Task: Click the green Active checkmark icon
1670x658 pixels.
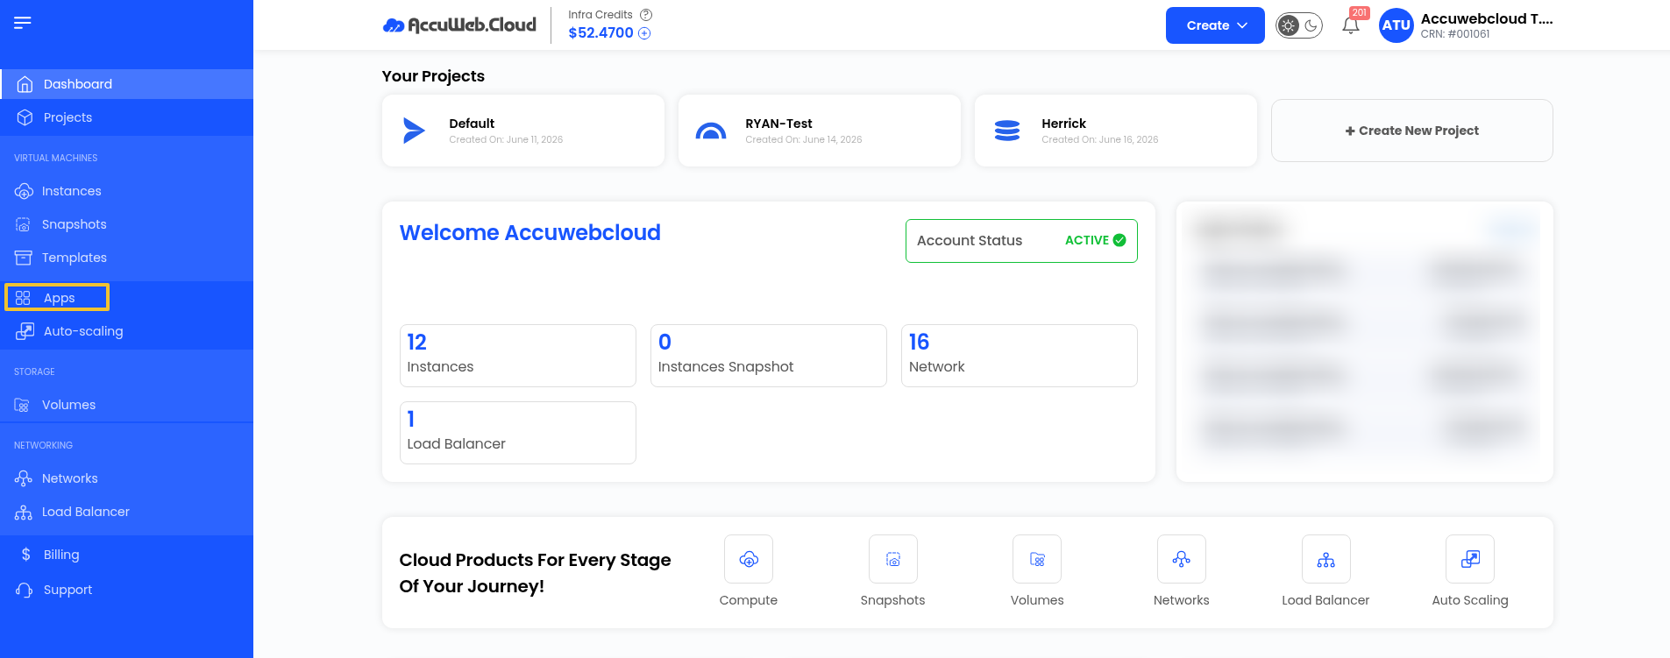Action: point(1119,240)
